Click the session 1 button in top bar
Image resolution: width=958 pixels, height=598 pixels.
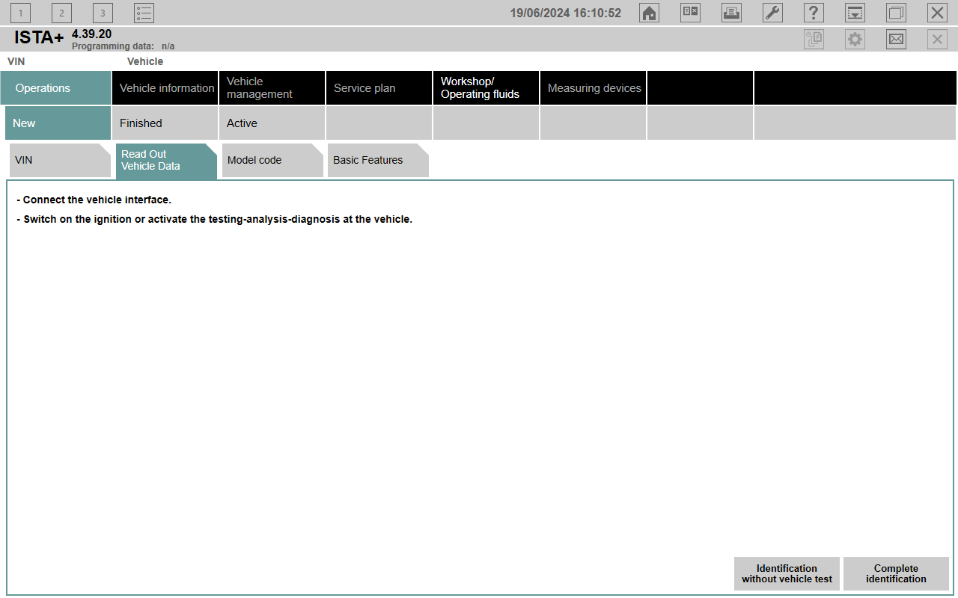click(x=21, y=13)
